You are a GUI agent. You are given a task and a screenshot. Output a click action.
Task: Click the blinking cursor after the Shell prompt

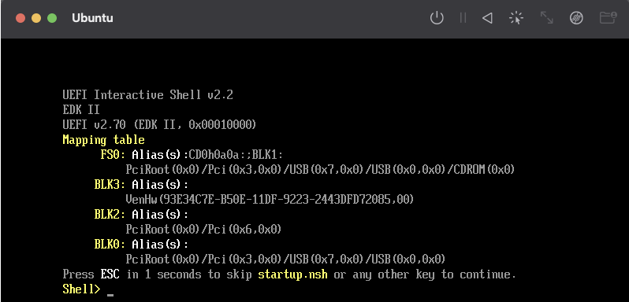[110, 295]
